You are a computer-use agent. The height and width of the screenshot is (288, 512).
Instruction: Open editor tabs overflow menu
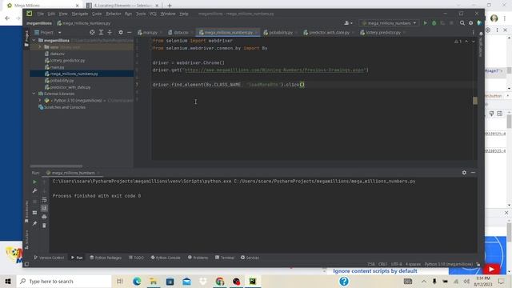tap(473, 32)
